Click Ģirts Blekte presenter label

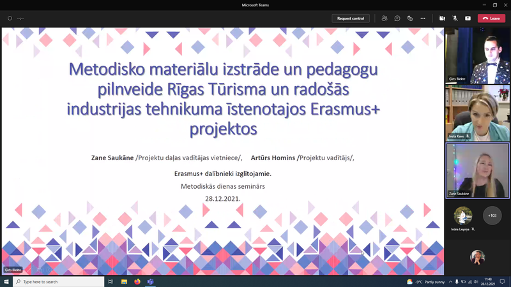click(13, 270)
